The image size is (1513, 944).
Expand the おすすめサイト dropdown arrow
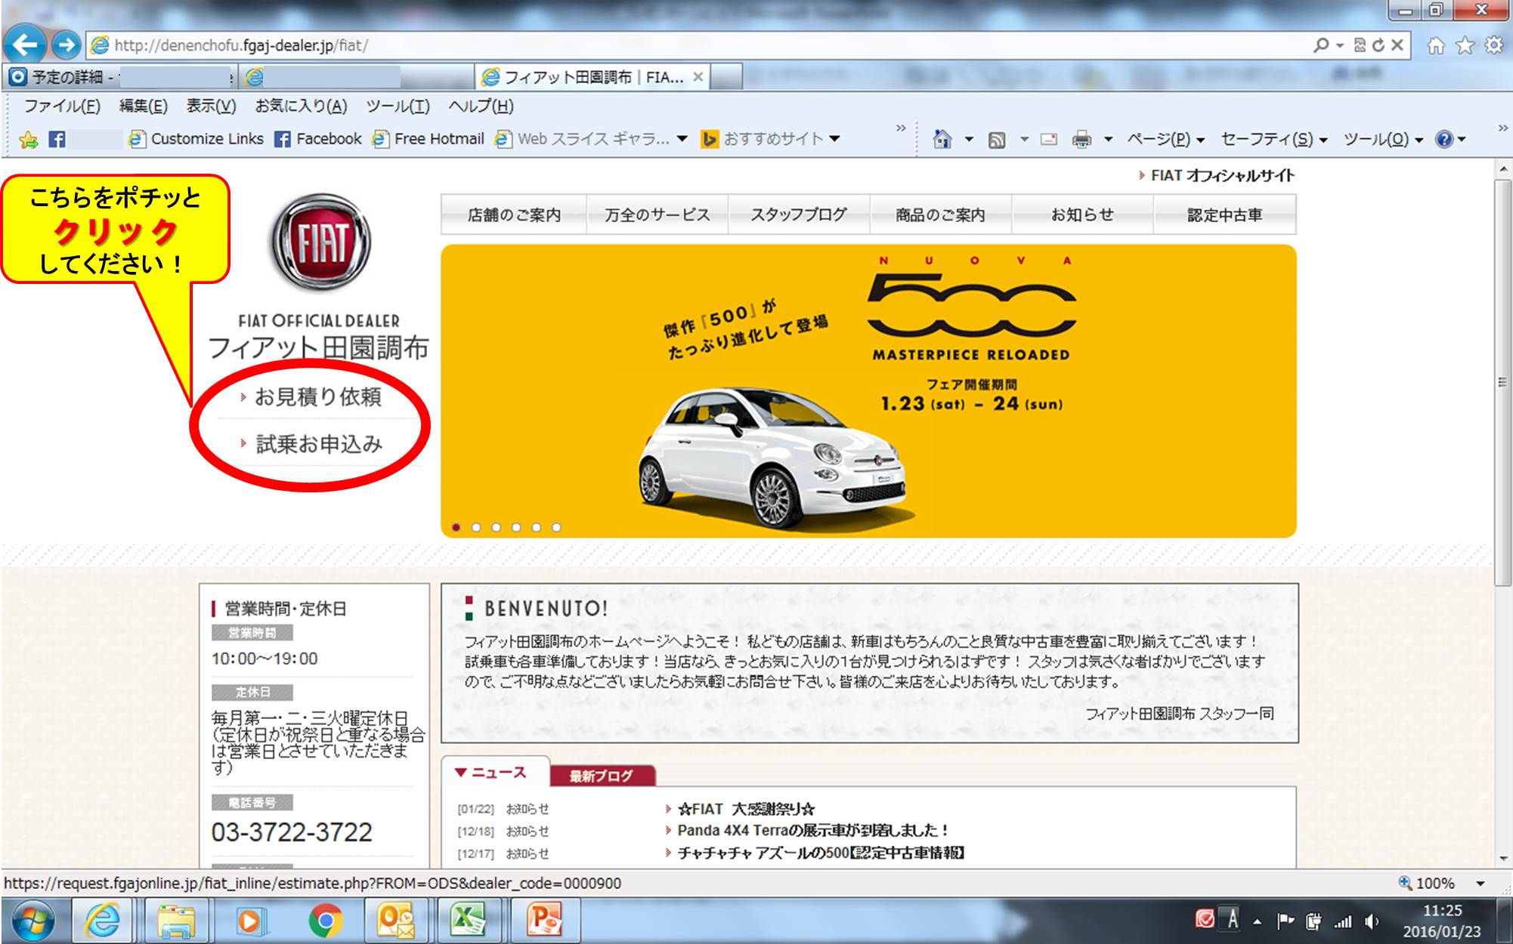(834, 139)
